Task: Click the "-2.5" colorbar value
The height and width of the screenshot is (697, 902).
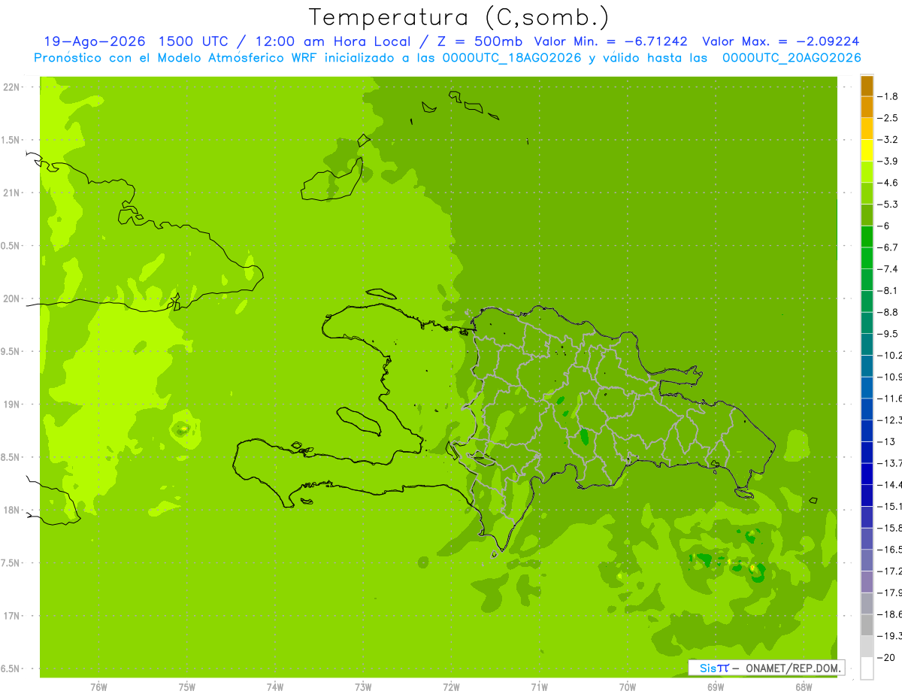Action: coord(889,118)
